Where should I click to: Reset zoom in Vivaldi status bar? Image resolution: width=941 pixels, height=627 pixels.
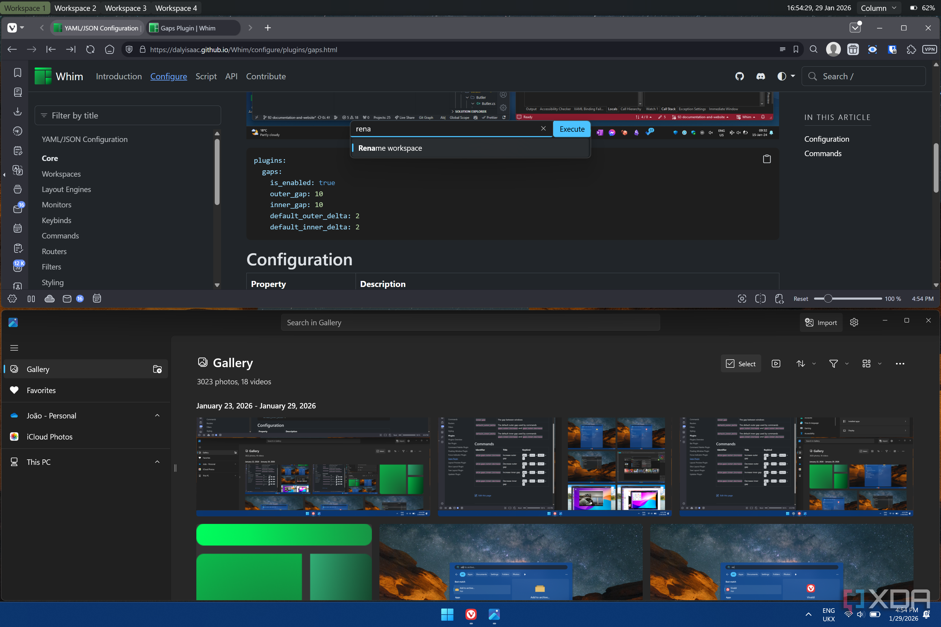[x=800, y=299]
